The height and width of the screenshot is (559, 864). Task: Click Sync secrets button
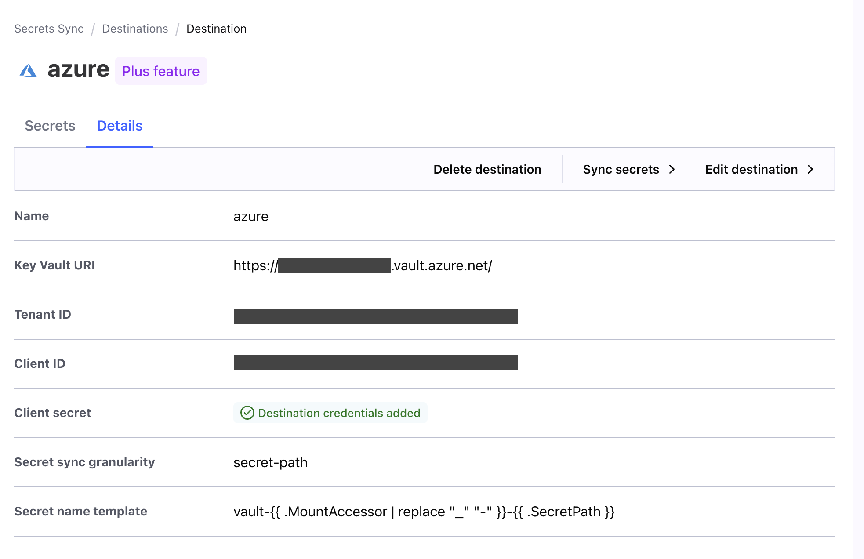(629, 169)
